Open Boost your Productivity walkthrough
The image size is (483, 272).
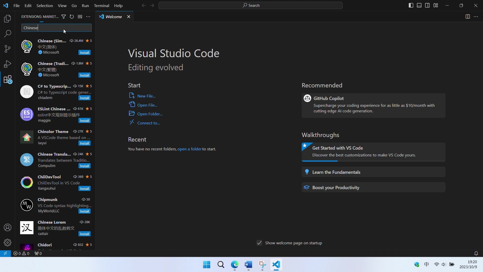coord(373,187)
